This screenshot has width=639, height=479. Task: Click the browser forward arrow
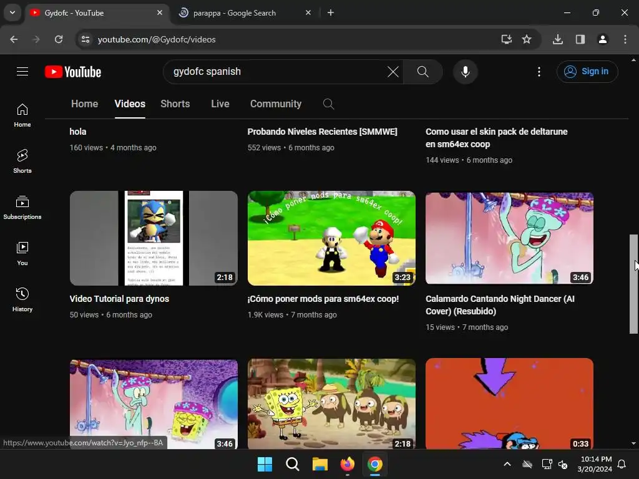coord(36,39)
